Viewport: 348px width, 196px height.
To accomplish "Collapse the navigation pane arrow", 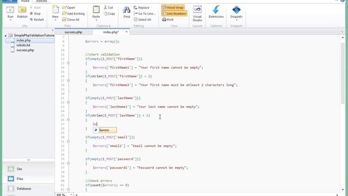I will (x=53, y=30).
